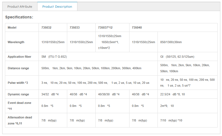The image size is (222, 136).
Task: Click the Model row header cell
Action: click(22, 27)
